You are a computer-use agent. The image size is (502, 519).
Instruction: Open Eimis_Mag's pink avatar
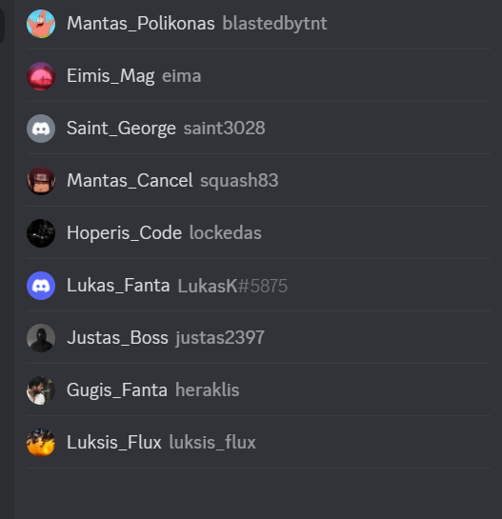(x=41, y=76)
